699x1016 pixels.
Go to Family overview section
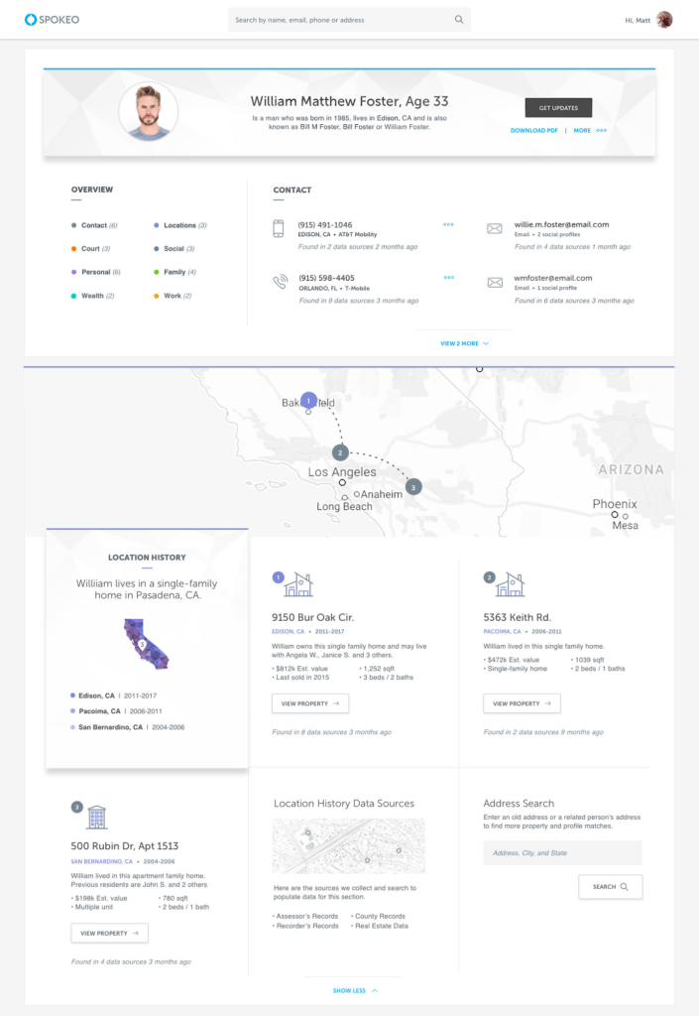coord(175,272)
